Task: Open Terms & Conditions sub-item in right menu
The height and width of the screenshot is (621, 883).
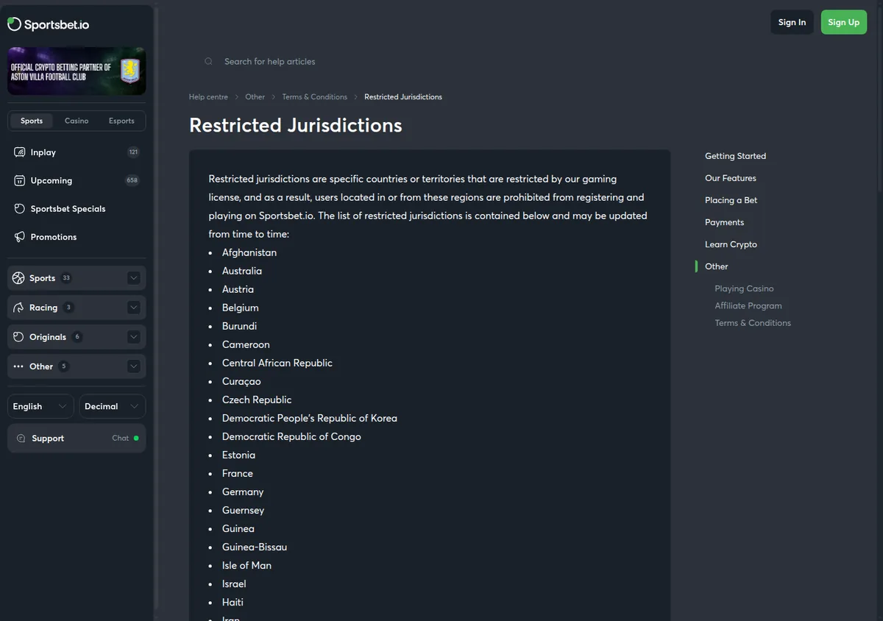Action: pyautogui.click(x=753, y=322)
